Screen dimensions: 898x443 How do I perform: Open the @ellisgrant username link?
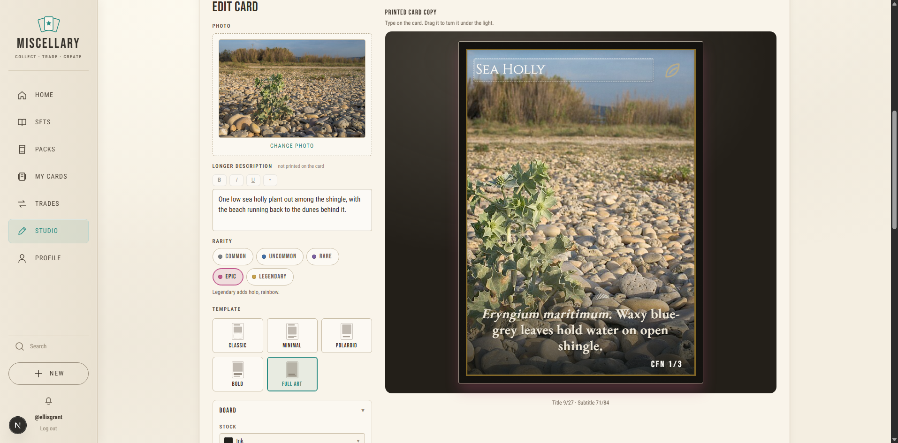tap(48, 417)
